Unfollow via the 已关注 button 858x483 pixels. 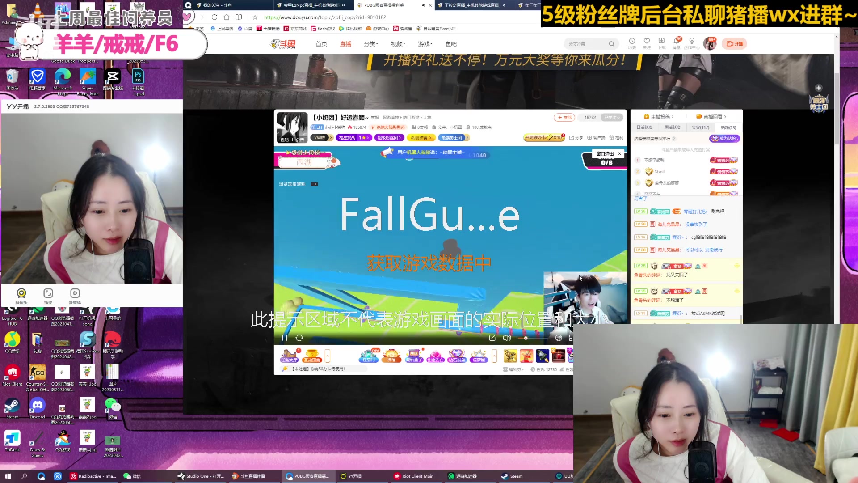point(613,117)
